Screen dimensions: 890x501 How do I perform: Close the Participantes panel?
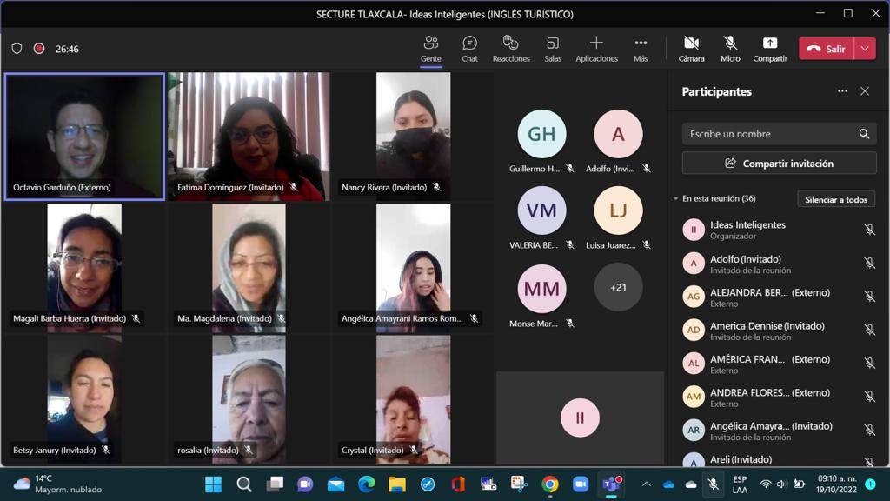click(x=865, y=91)
